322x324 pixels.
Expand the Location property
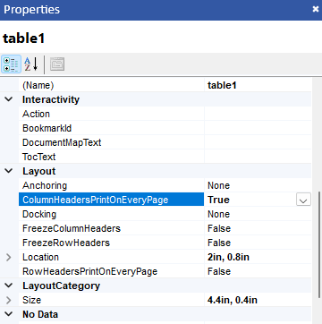tap(9, 257)
